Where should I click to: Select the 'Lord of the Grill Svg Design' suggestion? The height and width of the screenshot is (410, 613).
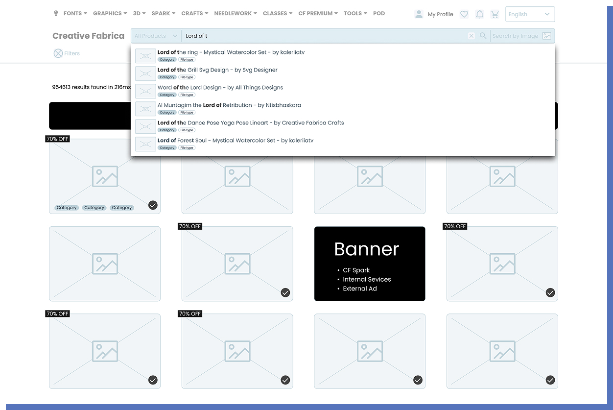217,70
